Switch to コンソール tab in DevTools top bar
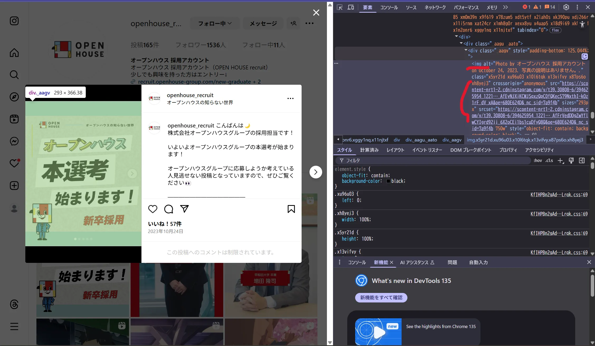 pos(389,7)
